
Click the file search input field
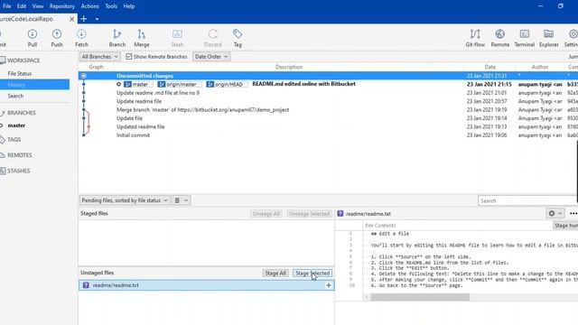point(527,200)
